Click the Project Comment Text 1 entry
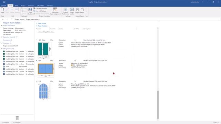Image resolution: width=221 pixels, height=124 pixels. [10, 46]
